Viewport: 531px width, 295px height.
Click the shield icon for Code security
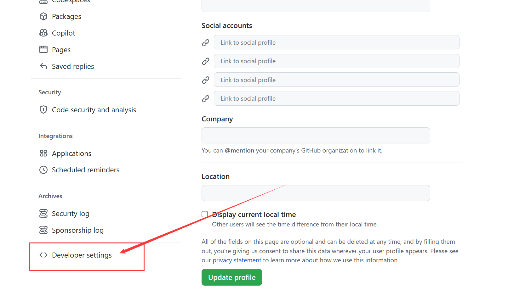pos(43,109)
